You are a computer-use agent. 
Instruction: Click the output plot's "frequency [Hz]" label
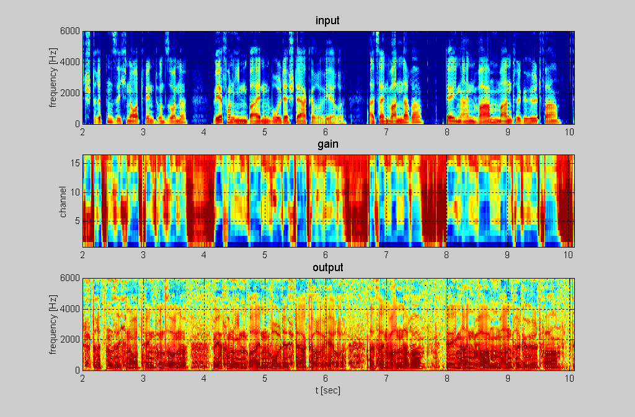pyautogui.click(x=53, y=325)
